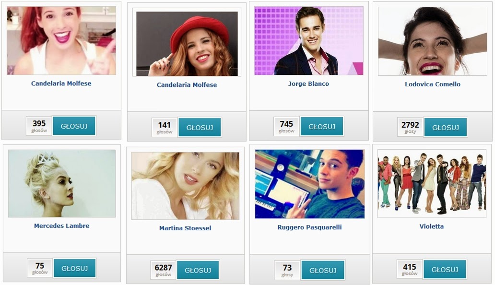Vote for Lodovica Comello
This screenshot has height=285, width=495.
tap(446, 128)
